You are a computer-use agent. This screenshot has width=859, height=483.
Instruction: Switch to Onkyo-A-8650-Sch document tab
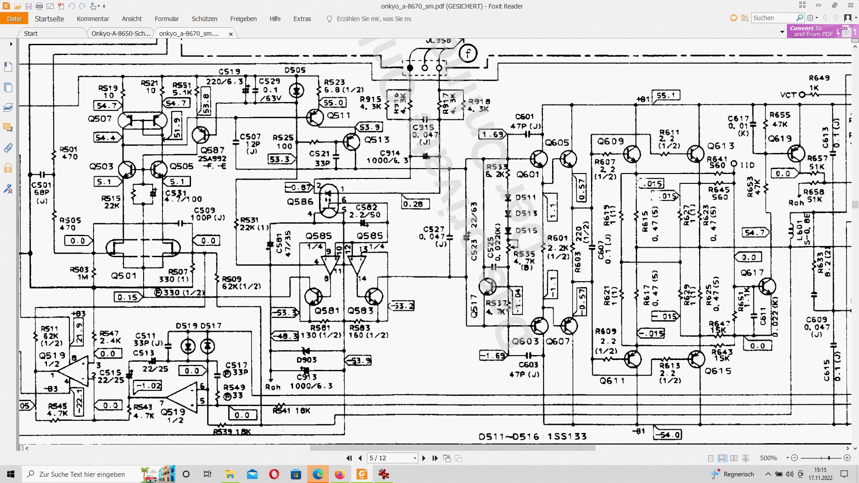click(120, 34)
